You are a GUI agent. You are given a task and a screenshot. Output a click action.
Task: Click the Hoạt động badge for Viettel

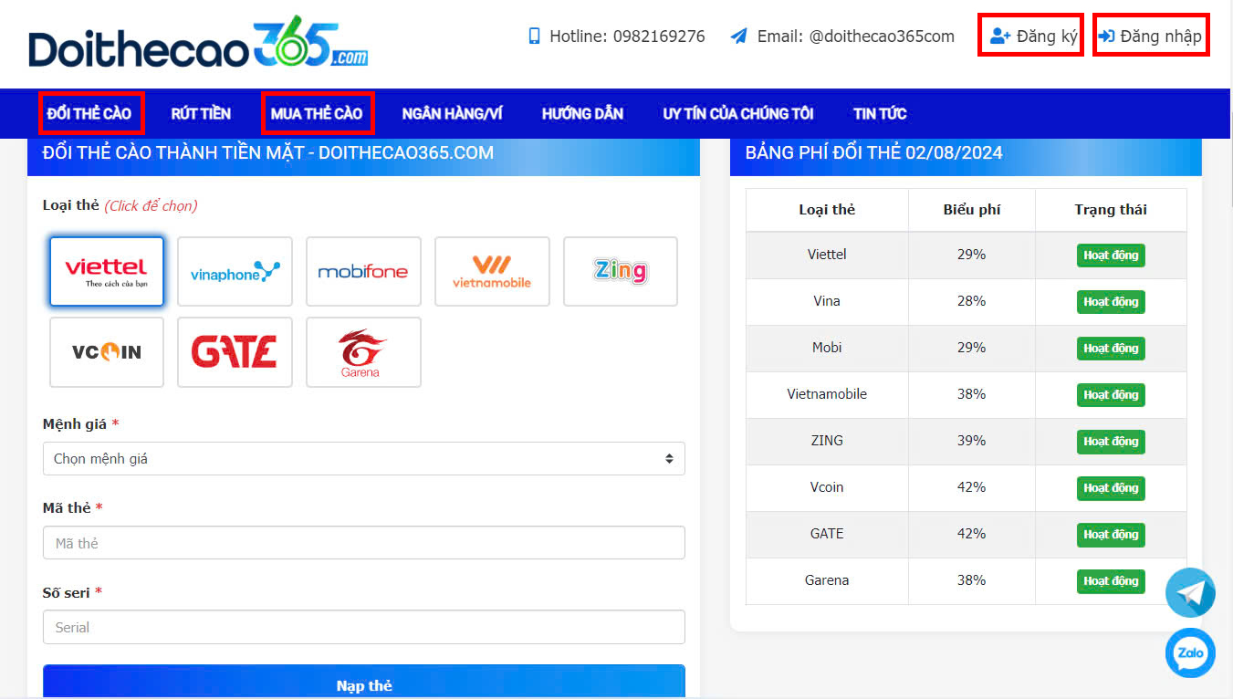(1111, 256)
